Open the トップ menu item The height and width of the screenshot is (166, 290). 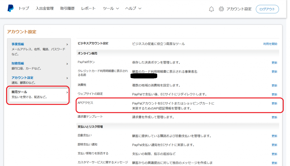(24, 8)
